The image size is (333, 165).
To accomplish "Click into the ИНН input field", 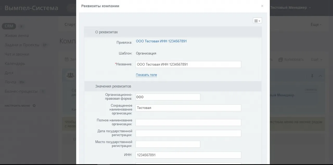I will point(188,155).
